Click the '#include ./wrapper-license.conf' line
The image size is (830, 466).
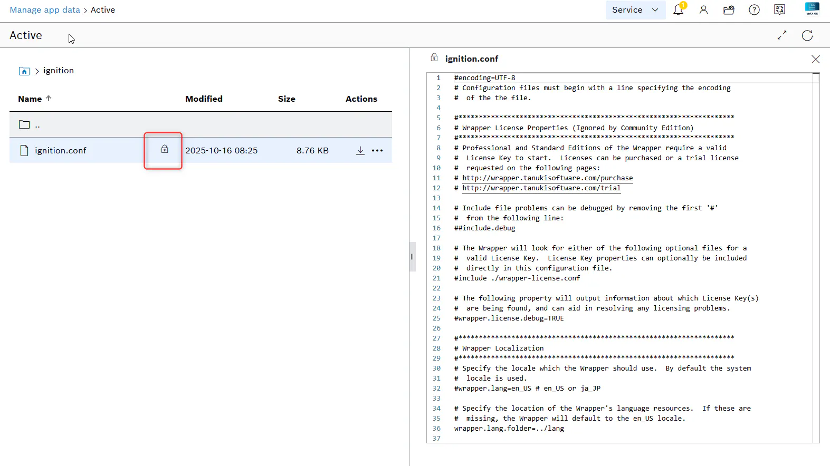pyautogui.click(x=517, y=278)
